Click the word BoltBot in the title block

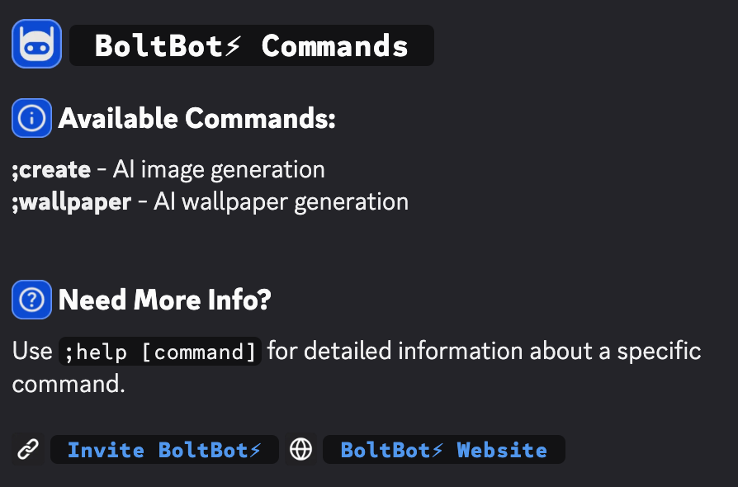tap(158, 45)
